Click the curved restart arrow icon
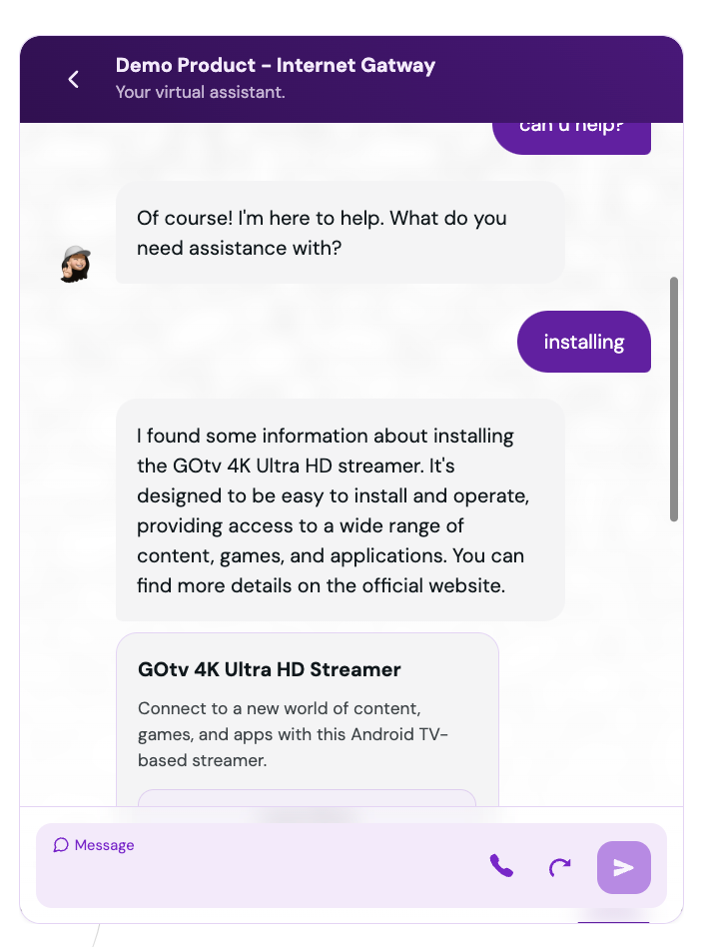Screen dimensions: 701x947 click(x=559, y=867)
